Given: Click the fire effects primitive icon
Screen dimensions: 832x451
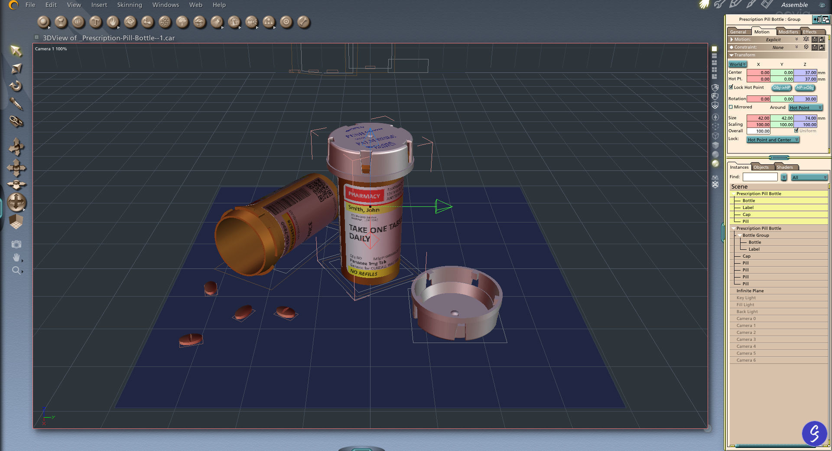Looking at the screenshot, I should (113, 22).
